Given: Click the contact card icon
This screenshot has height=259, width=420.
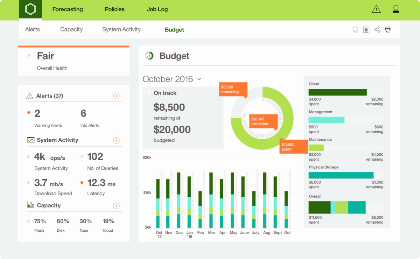Looking at the screenshot, I should pyautogui.click(x=366, y=30).
